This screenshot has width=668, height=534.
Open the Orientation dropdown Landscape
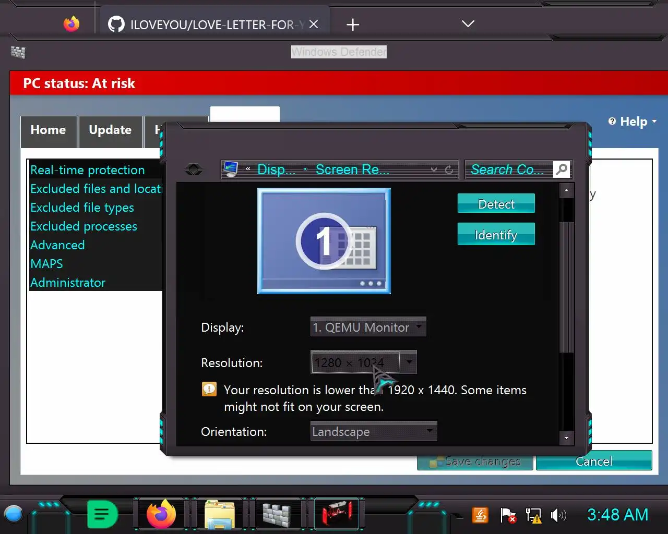coord(374,431)
